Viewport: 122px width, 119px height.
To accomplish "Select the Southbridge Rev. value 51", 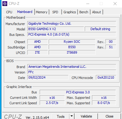I will [111, 47].
